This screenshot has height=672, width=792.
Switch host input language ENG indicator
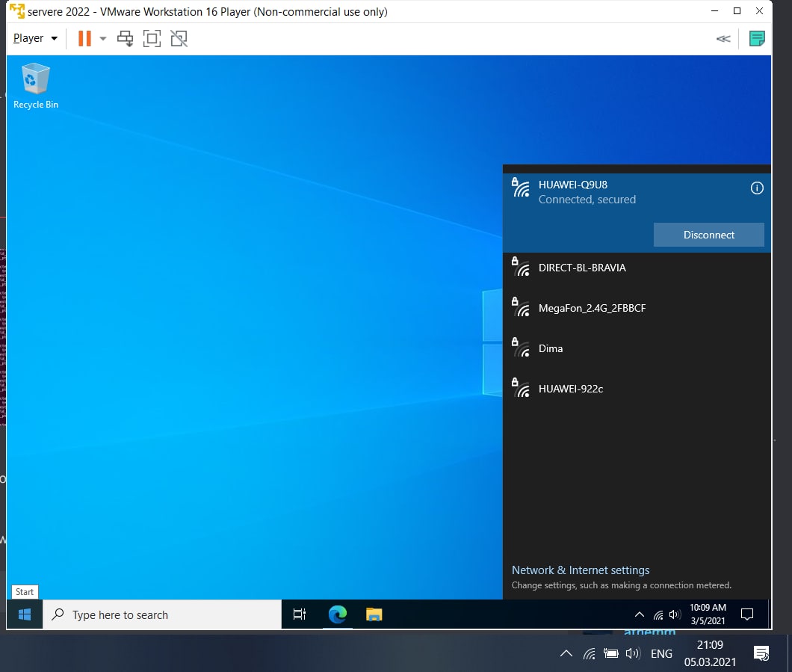pos(661,654)
